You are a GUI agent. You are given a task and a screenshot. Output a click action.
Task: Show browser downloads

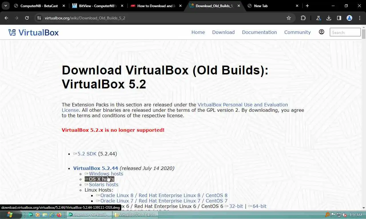tap(329, 18)
